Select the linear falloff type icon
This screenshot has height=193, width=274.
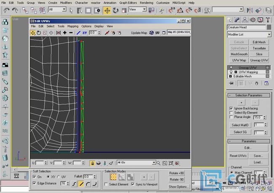pyautogui.click(x=81, y=184)
